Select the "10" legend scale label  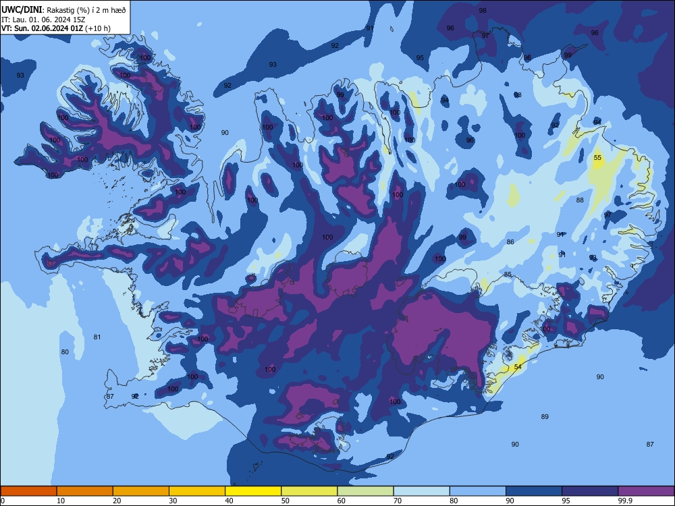click(x=61, y=501)
